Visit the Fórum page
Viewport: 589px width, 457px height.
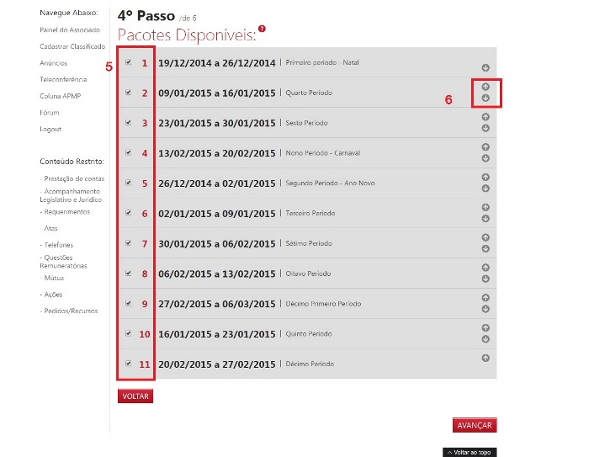(49, 113)
